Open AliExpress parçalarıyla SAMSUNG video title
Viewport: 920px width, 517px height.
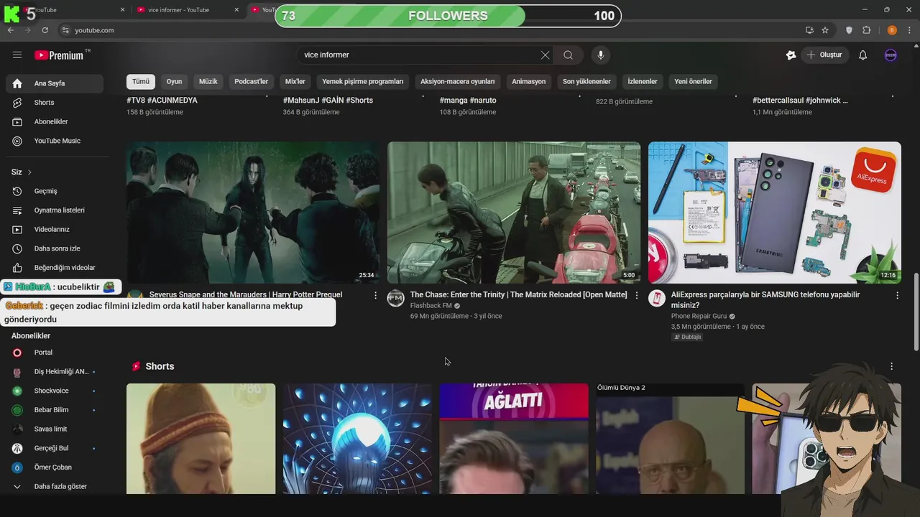click(765, 299)
